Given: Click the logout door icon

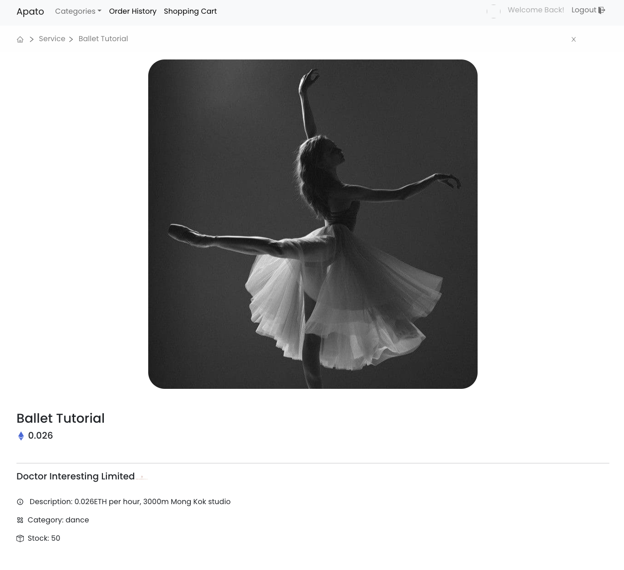Looking at the screenshot, I should tap(602, 10).
